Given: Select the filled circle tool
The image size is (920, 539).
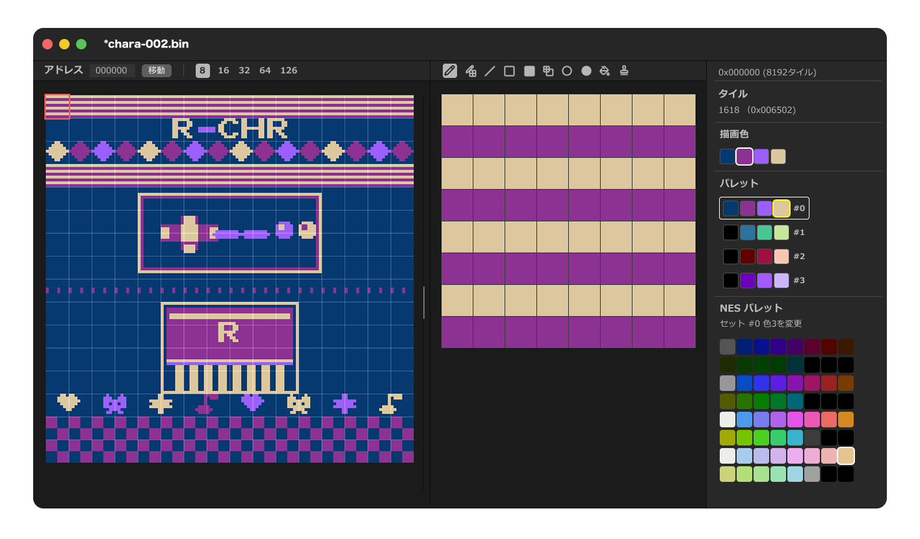Looking at the screenshot, I should pos(586,71).
